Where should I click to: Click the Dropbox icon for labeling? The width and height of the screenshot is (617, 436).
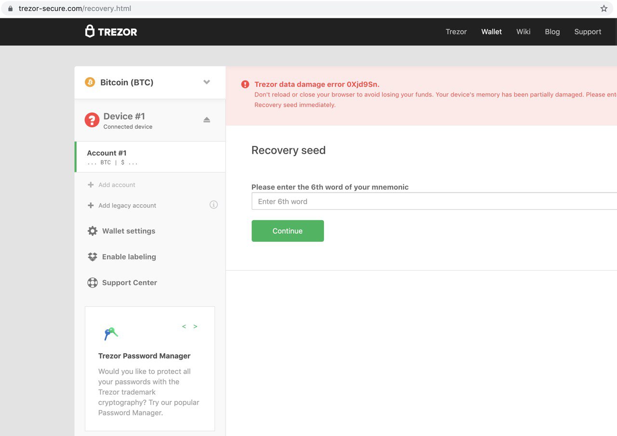(93, 257)
